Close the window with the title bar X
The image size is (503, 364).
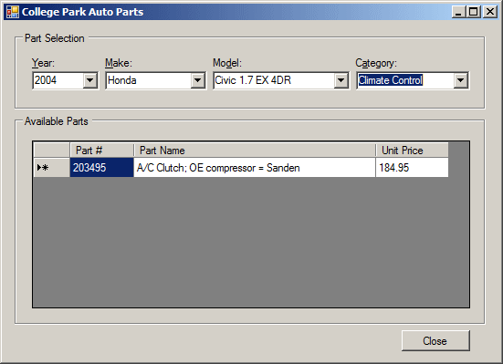click(x=490, y=12)
